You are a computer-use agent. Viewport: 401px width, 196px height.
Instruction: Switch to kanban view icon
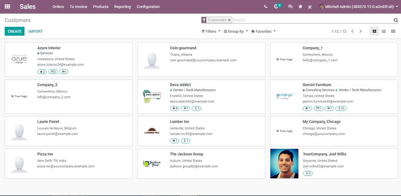[374, 32]
